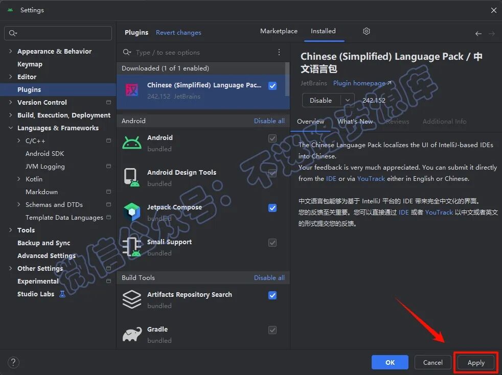Select Keymap in settings tree
This screenshot has height=375, width=502.
pyautogui.click(x=30, y=64)
